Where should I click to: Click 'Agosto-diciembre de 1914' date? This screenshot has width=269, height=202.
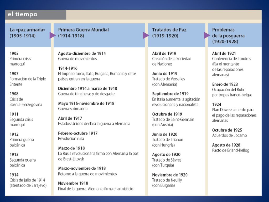pyautogui.click(x=82, y=53)
